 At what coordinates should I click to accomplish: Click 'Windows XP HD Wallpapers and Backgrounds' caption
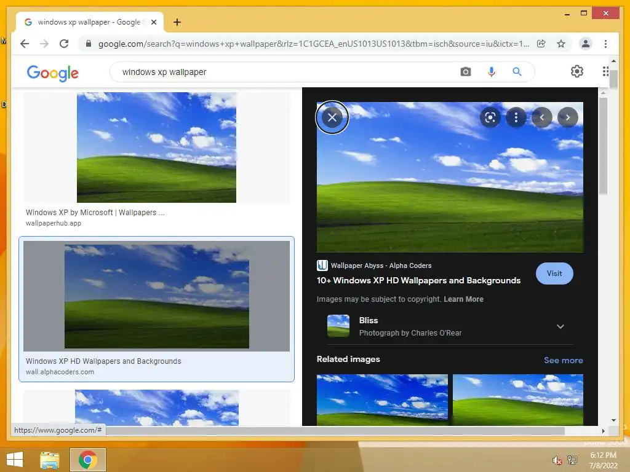click(x=103, y=361)
